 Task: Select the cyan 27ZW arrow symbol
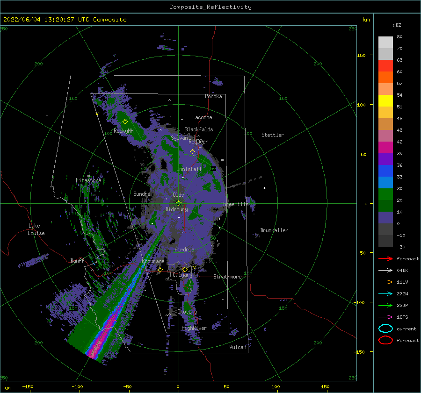tap(385, 294)
